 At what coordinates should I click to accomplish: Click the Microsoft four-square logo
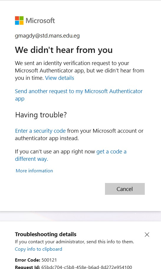19,21
